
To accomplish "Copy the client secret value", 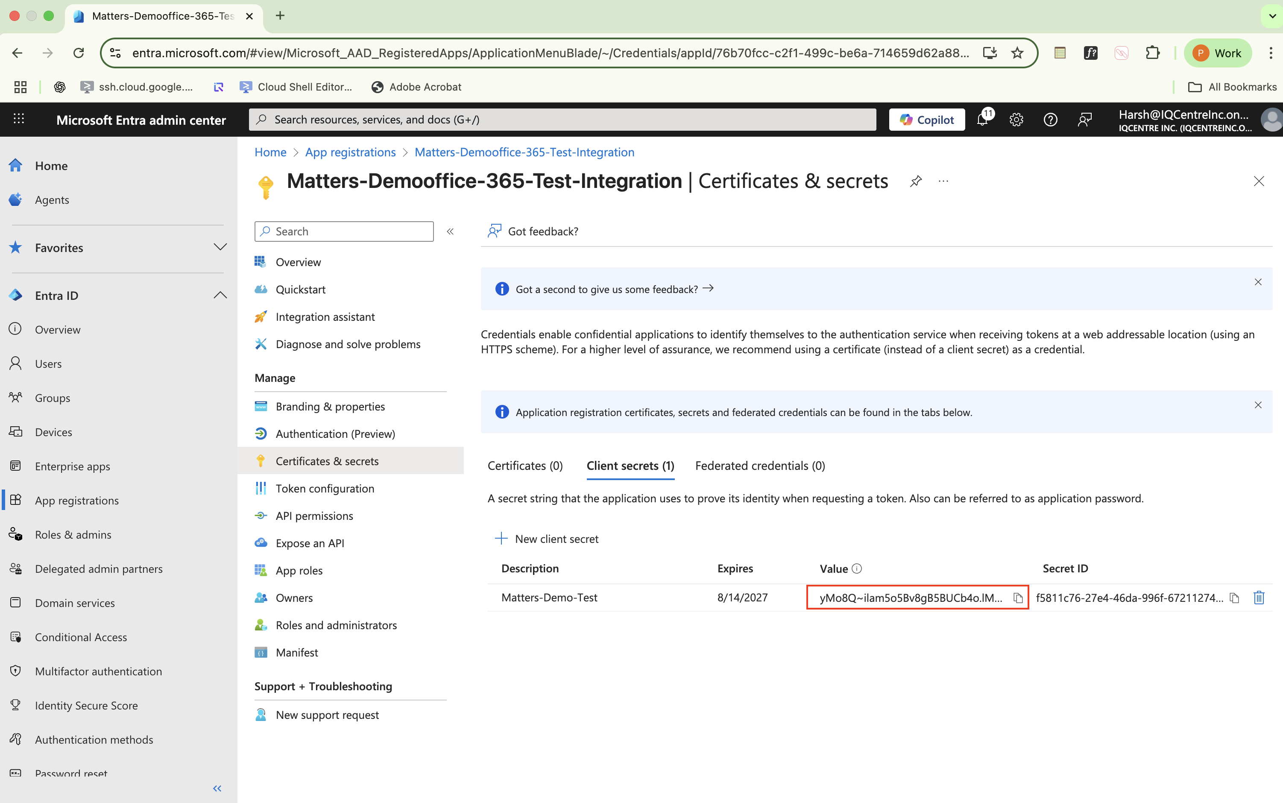I will 1017,598.
